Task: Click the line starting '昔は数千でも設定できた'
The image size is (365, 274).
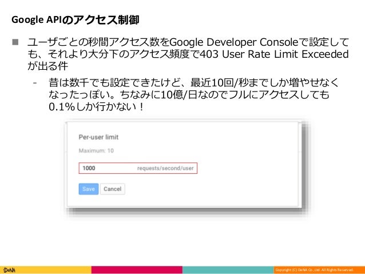Action: [x=193, y=82]
